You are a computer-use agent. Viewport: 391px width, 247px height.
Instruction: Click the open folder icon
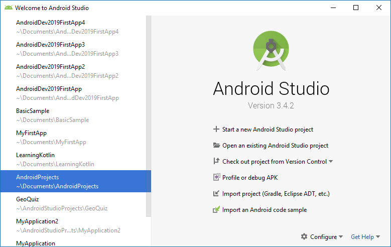click(x=216, y=145)
